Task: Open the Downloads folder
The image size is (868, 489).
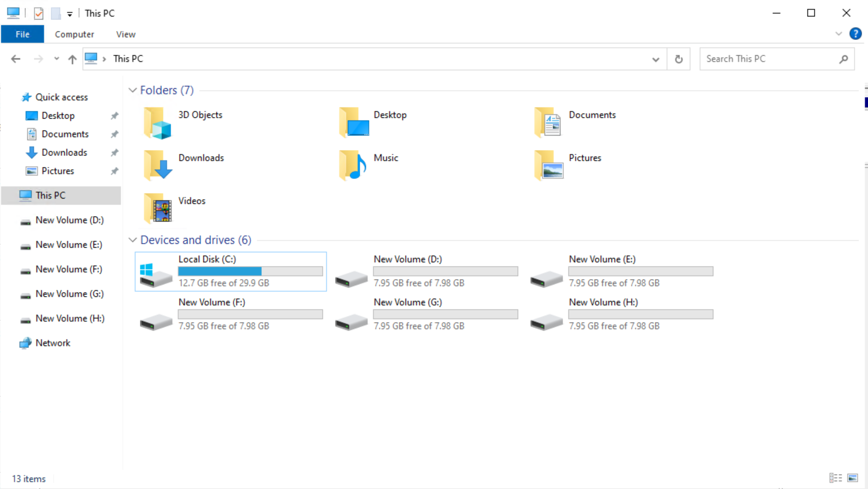Action: 200,158
